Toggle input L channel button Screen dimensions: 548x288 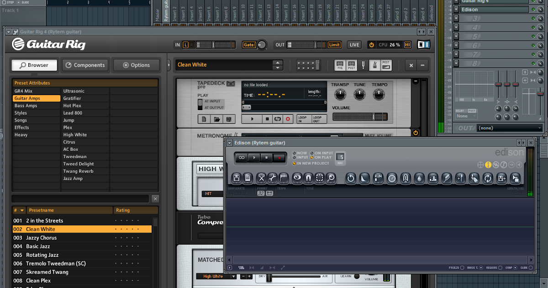tap(185, 45)
